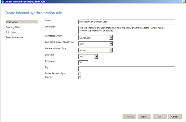Click the Add button
186x122 pixels.
[159, 116]
